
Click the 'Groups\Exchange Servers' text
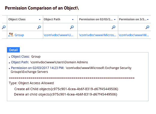pyautogui.click(x=29, y=72)
